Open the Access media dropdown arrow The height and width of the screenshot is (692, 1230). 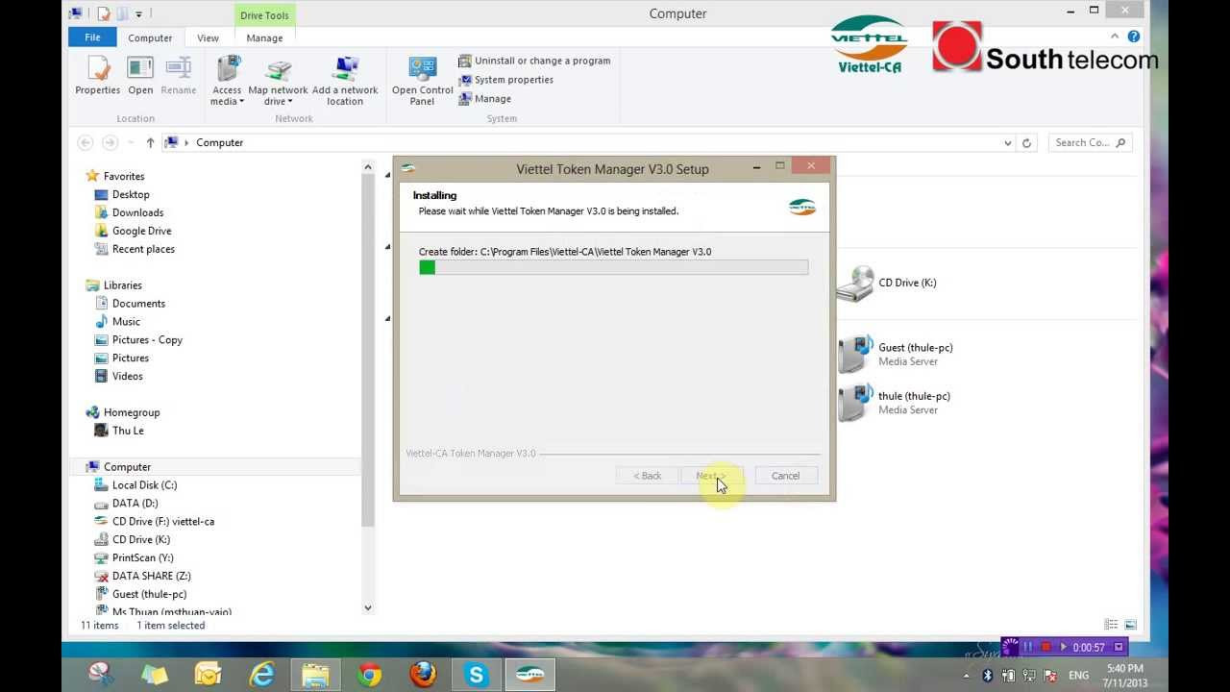click(241, 102)
